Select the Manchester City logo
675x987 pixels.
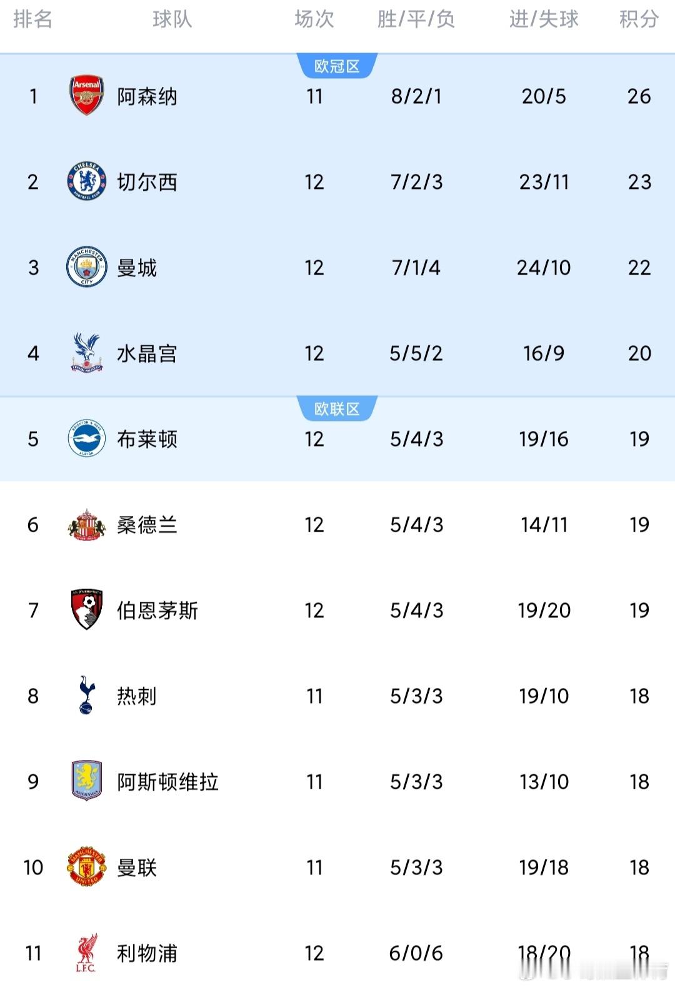pos(86,267)
